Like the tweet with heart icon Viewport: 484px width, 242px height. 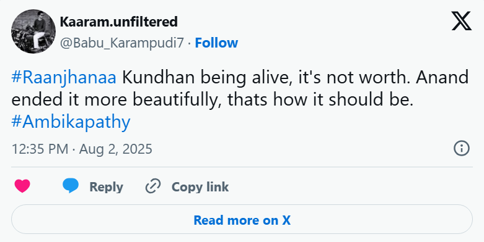click(x=22, y=186)
